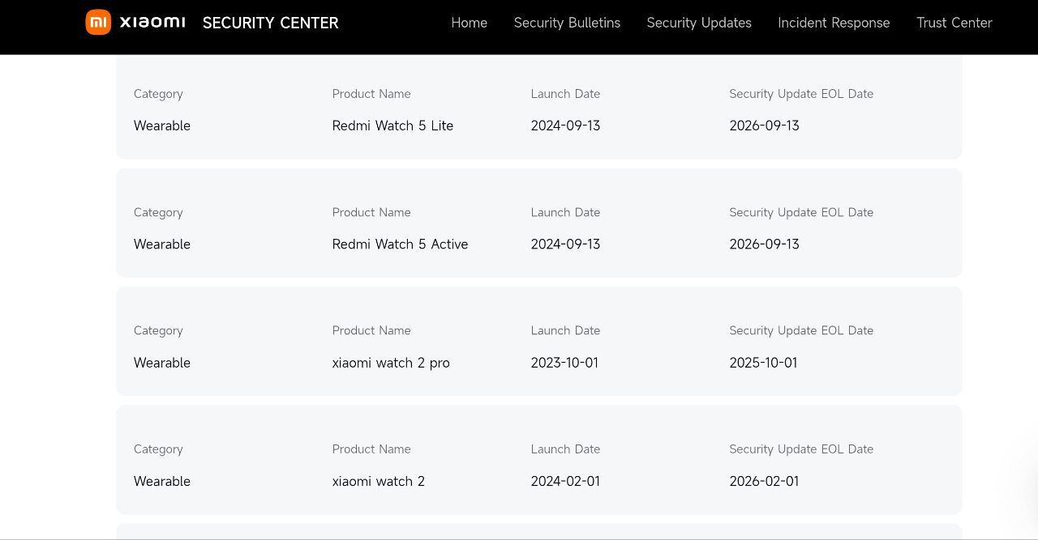
Task: Open the Security Bulletins menu item
Action: 567,23
